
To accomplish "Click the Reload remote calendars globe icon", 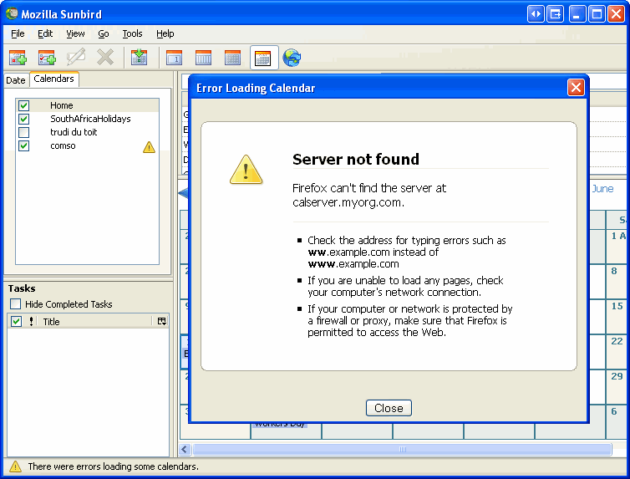I will coord(292,58).
